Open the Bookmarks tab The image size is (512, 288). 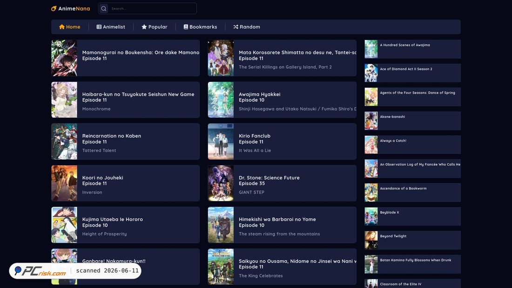[x=200, y=27]
